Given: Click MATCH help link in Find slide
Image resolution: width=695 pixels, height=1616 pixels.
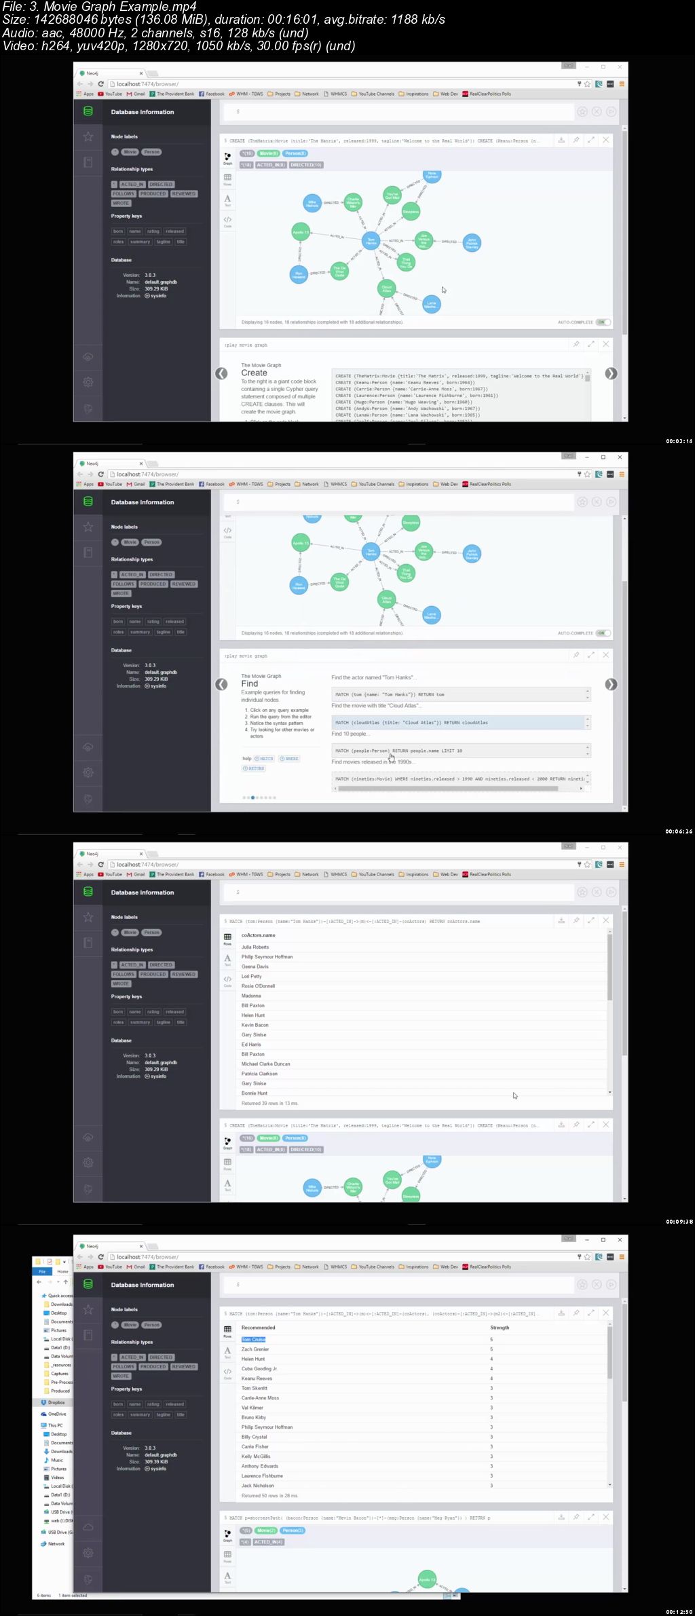Looking at the screenshot, I should pos(264,758).
